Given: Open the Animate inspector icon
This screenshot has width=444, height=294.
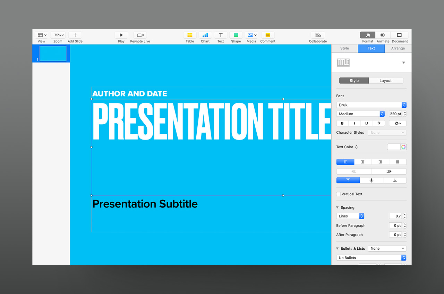Looking at the screenshot, I should [x=383, y=35].
